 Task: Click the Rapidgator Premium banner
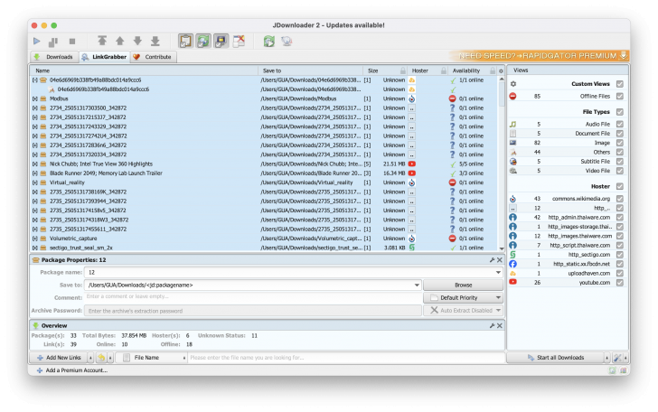pos(539,56)
